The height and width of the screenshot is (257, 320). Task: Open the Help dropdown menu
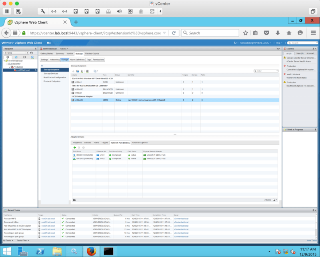(x=280, y=43)
